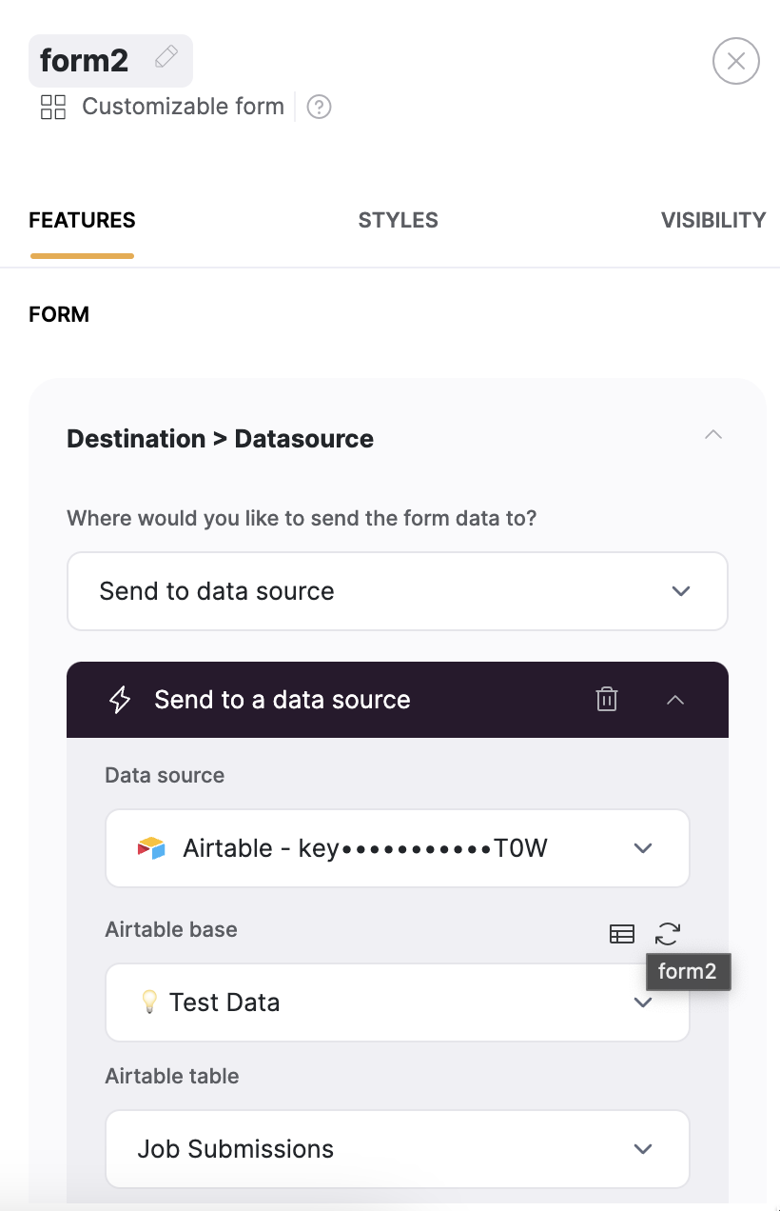780x1211 pixels.
Task: Click the pencil icon to rename form2
Action: [x=166, y=57]
